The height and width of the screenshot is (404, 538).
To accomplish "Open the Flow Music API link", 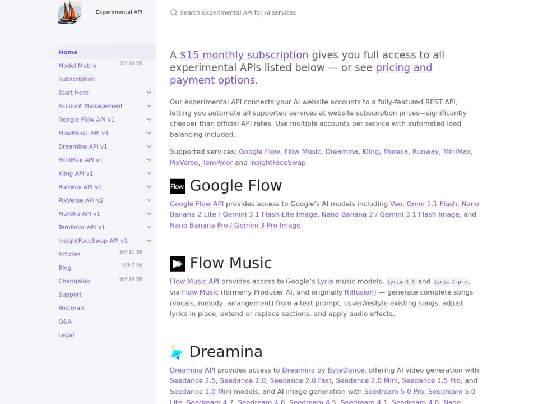I will click(x=194, y=281).
